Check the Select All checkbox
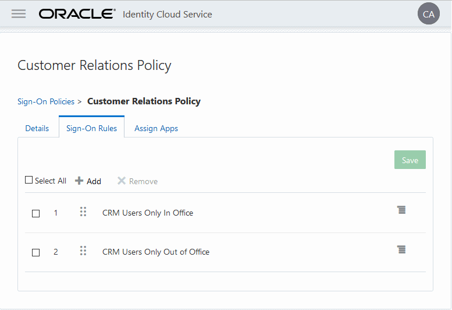Screen dimensions: 452x310 [29, 180]
